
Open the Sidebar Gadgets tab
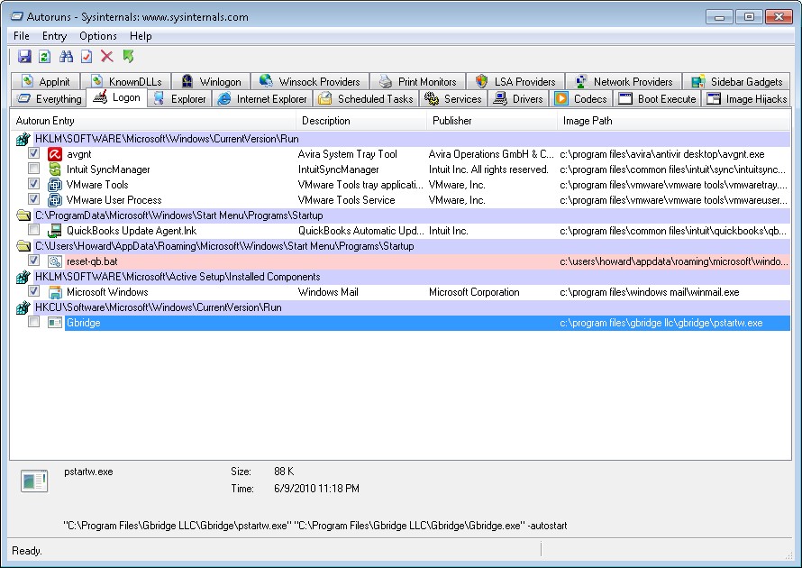736,81
